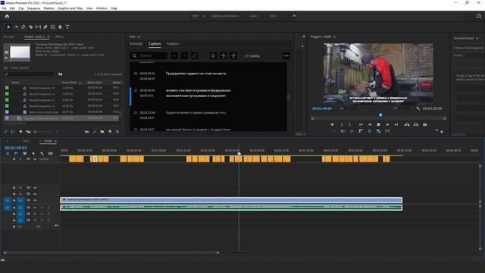Click play/stop button in Program monitor
Image resolution: width=485 pixels, height=273 pixels.
point(378,124)
